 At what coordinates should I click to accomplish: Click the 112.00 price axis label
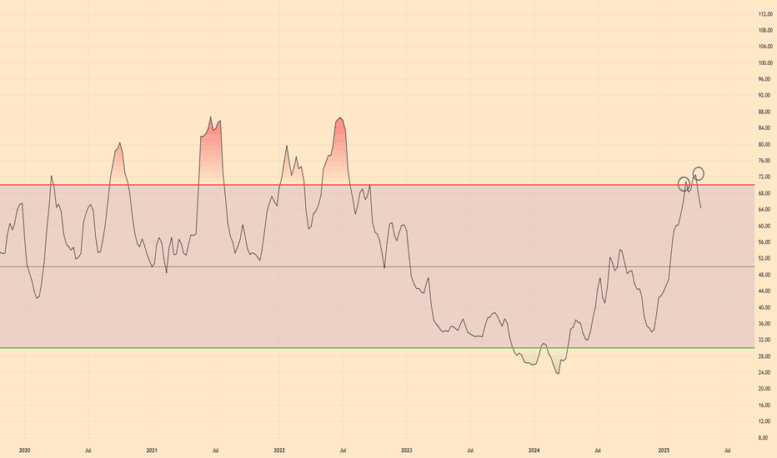click(765, 14)
